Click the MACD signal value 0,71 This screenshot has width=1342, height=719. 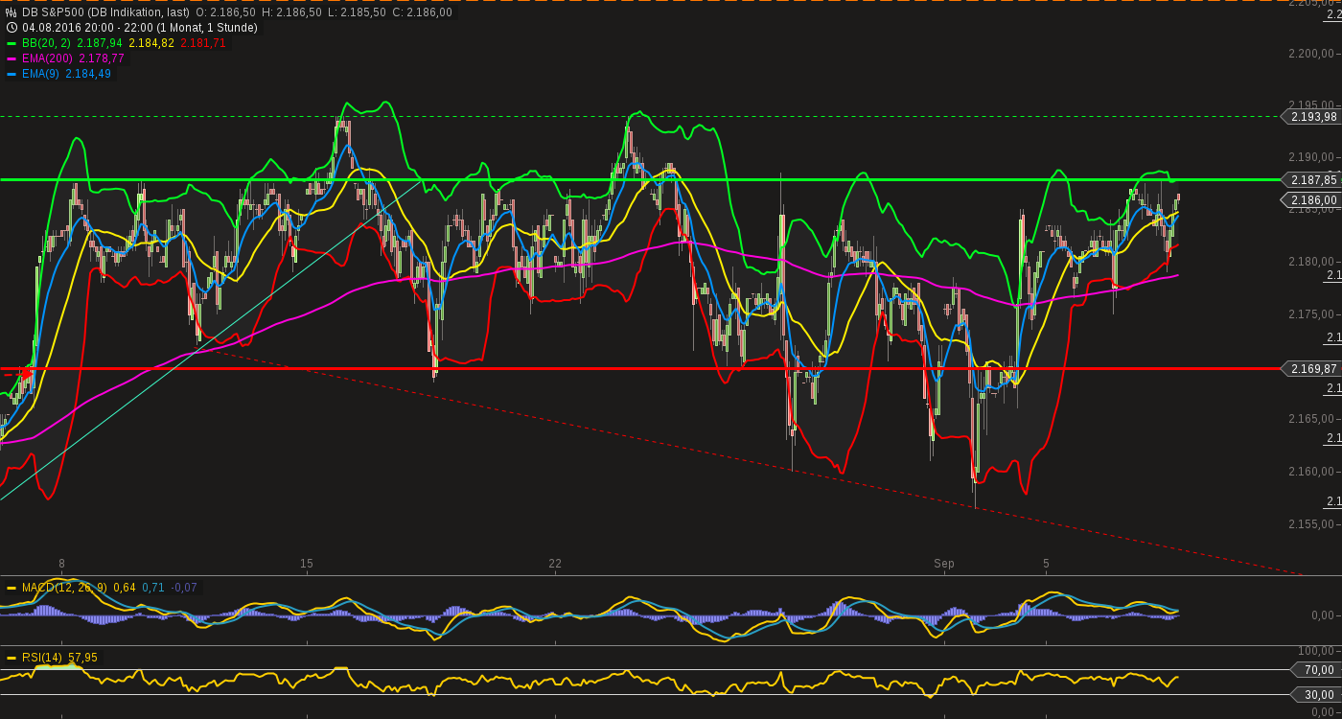tap(153, 588)
